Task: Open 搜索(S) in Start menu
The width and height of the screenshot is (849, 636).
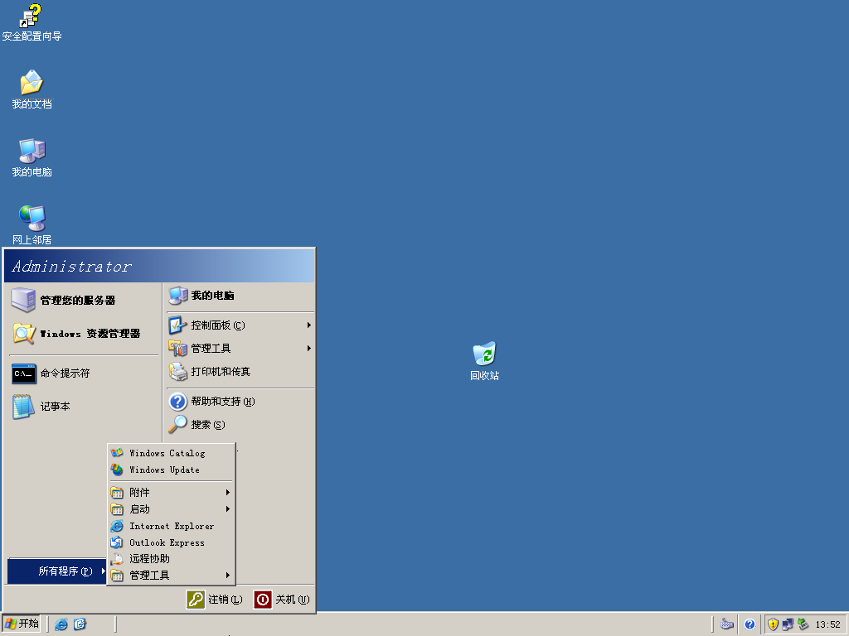Action: pyautogui.click(x=240, y=425)
